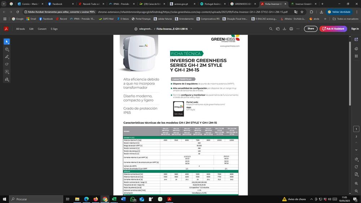This screenshot has height=203, width=361.
Task: Open the tab search dropdown
Action: 4,4
